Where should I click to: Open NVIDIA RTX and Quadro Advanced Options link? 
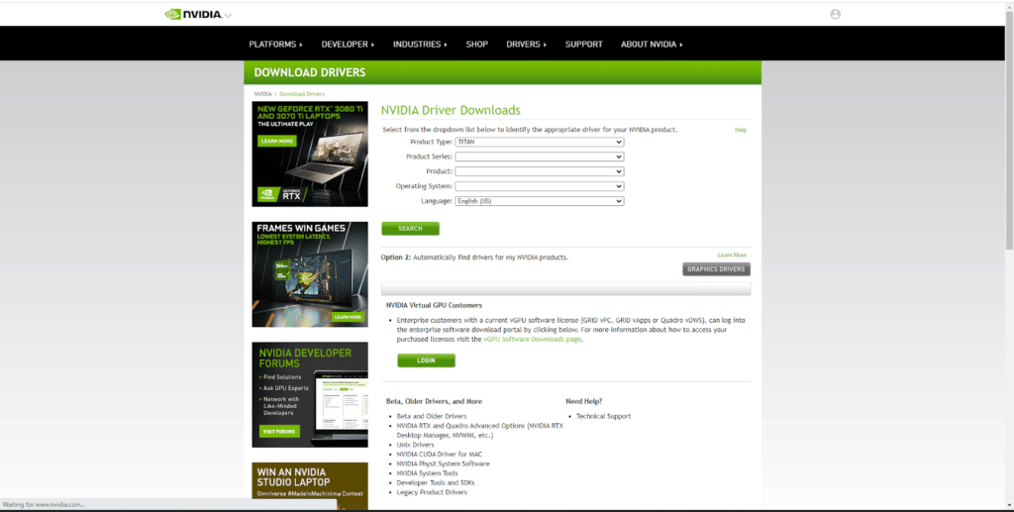tap(480, 431)
